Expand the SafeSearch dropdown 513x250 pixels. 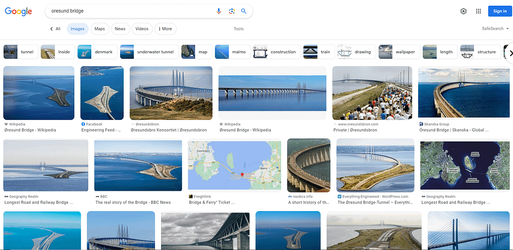pos(496,29)
